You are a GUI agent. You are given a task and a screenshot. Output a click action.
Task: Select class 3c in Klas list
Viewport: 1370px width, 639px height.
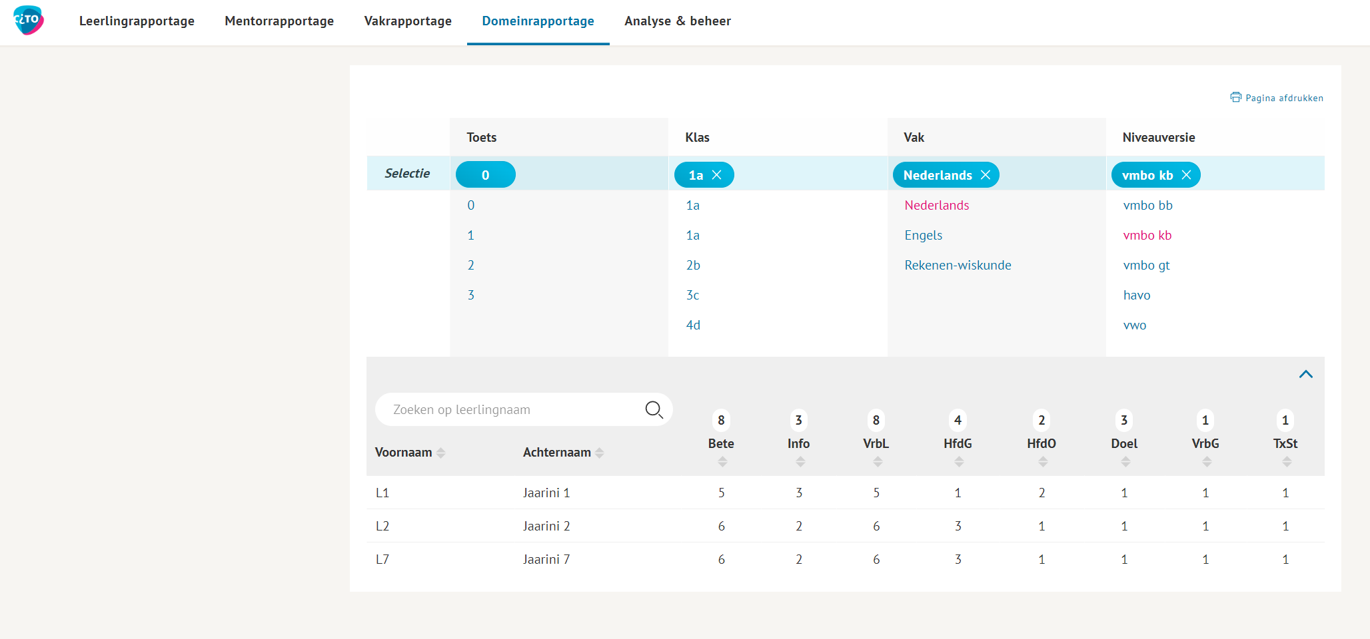692,295
